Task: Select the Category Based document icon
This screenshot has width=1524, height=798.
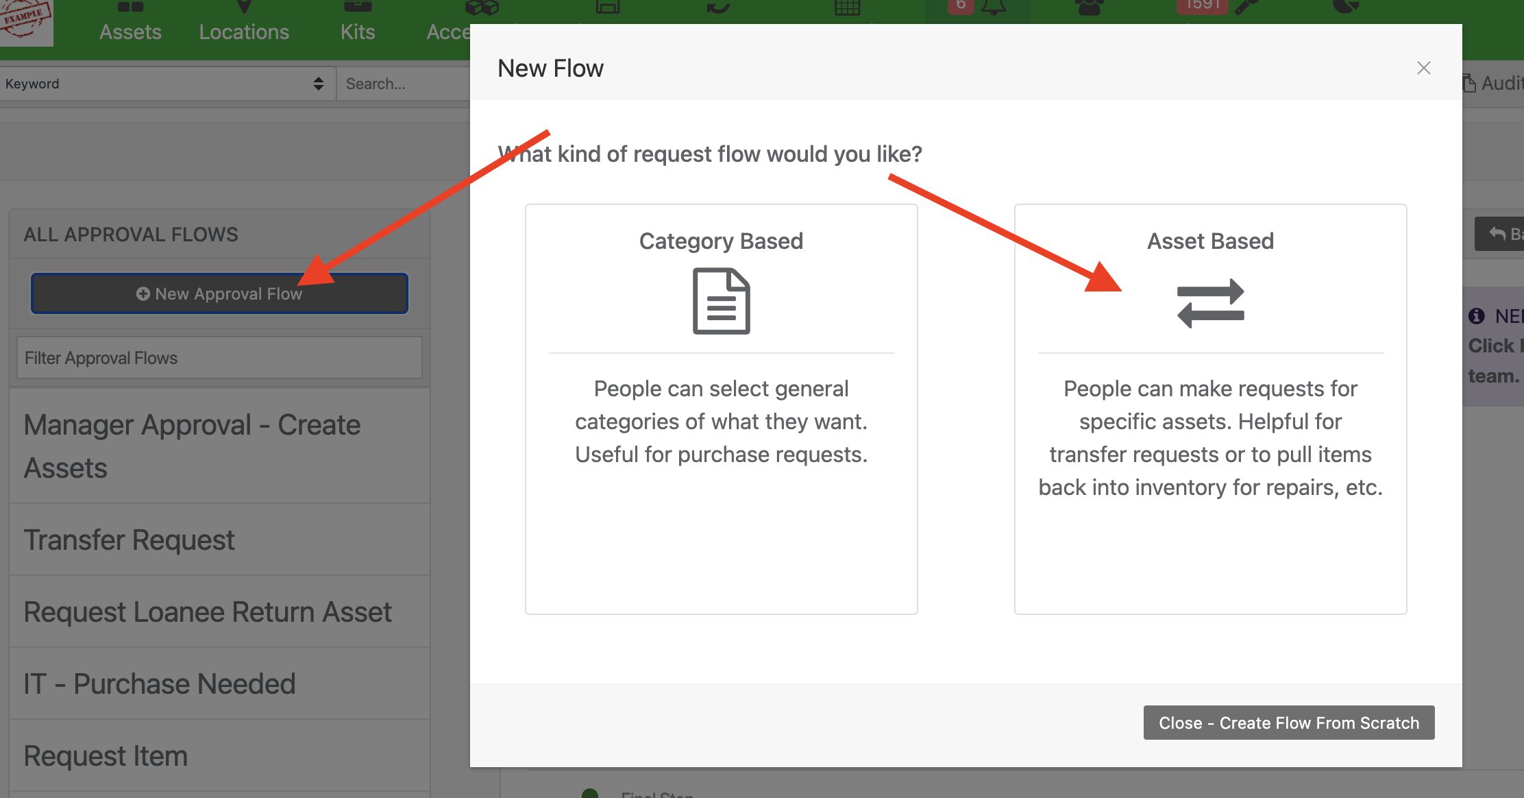Action: tap(721, 301)
